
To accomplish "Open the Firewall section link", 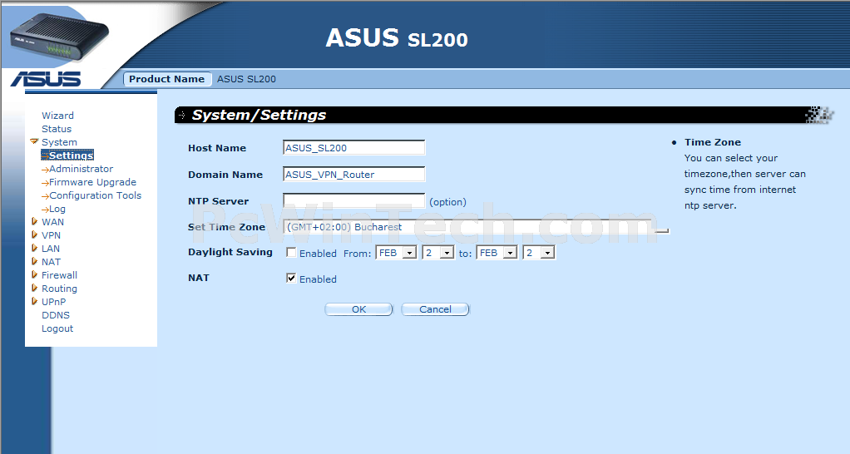I will coord(59,275).
